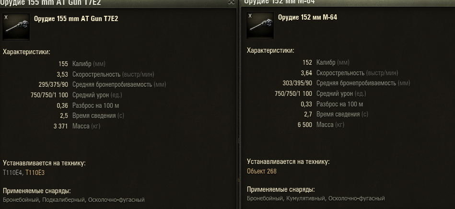Open the T110E3 vehicle link

pyautogui.click(x=35, y=173)
